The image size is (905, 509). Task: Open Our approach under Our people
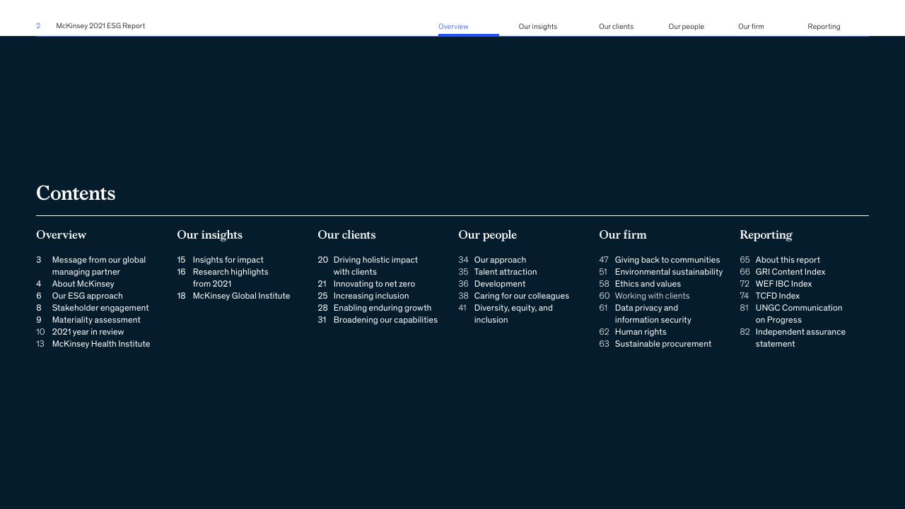500,260
